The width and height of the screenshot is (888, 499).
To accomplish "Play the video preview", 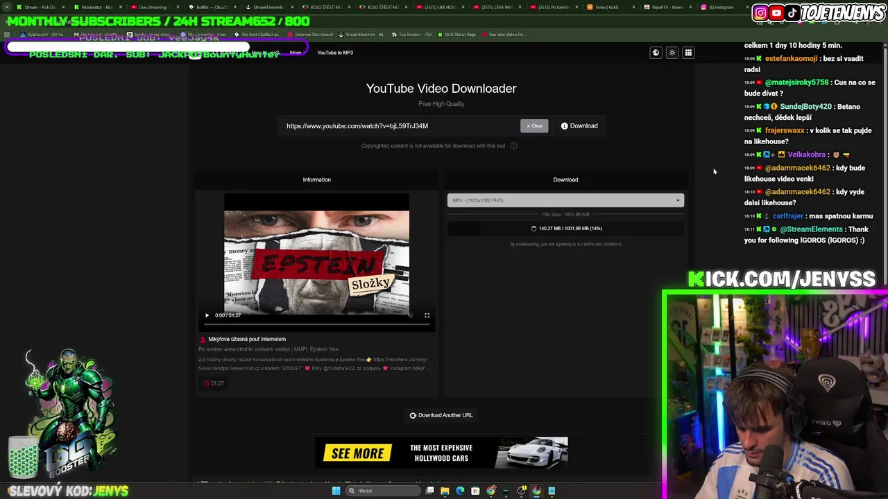I will coord(207,315).
